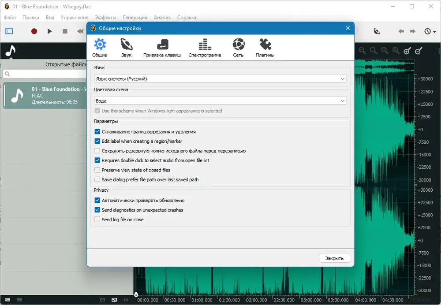Open the Привязка клавиш settings icon
The image size is (441, 305).
(162, 45)
